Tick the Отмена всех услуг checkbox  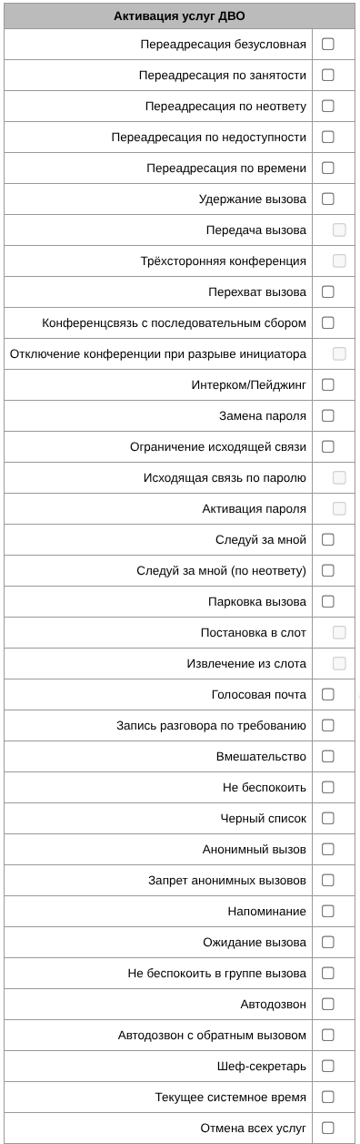[x=328, y=1128]
